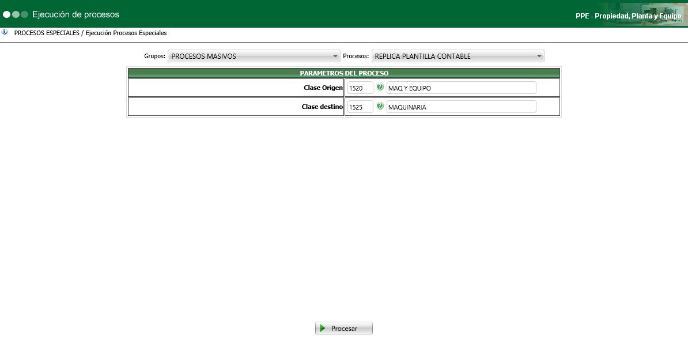Click the PPE - Propiedad, Planta y Equipo label

pyautogui.click(x=628, y=16)
